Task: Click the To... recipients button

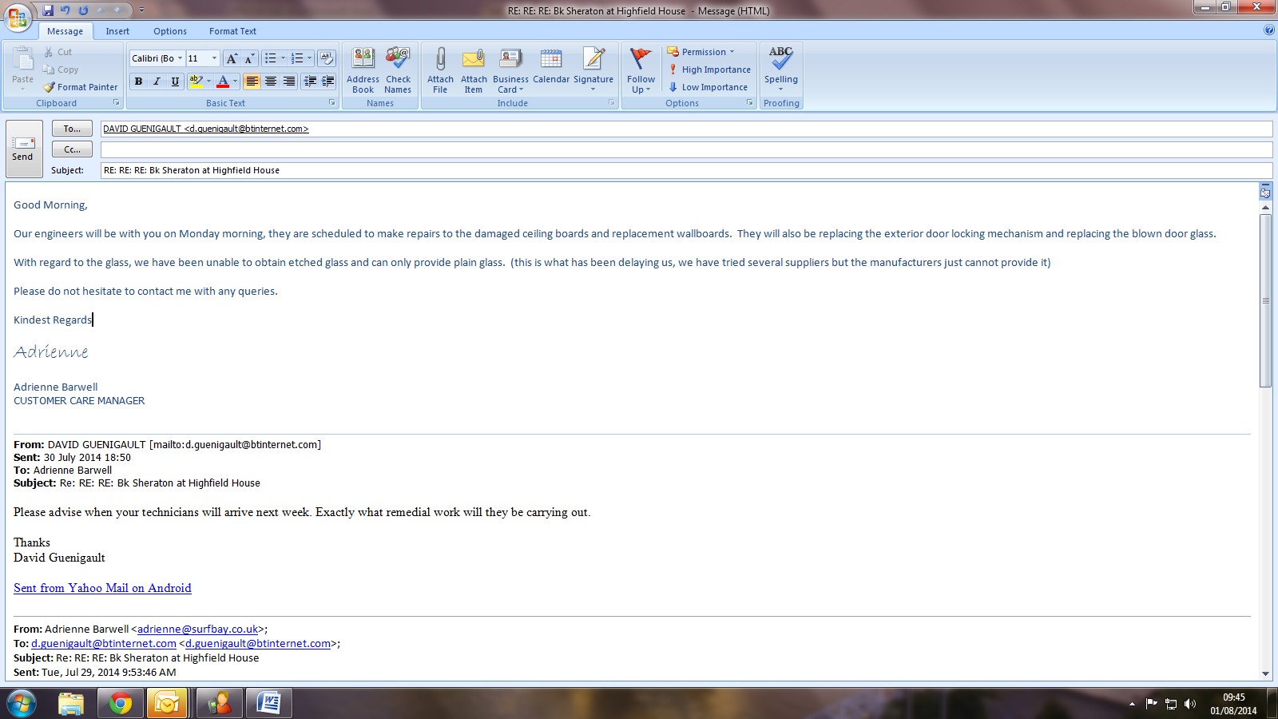Action: click(72, 129)
